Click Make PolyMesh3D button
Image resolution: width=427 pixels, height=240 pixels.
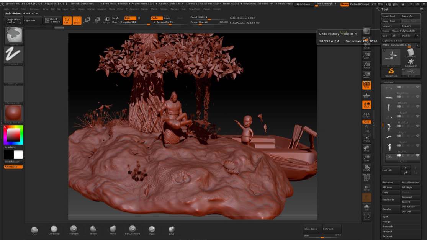406,31
